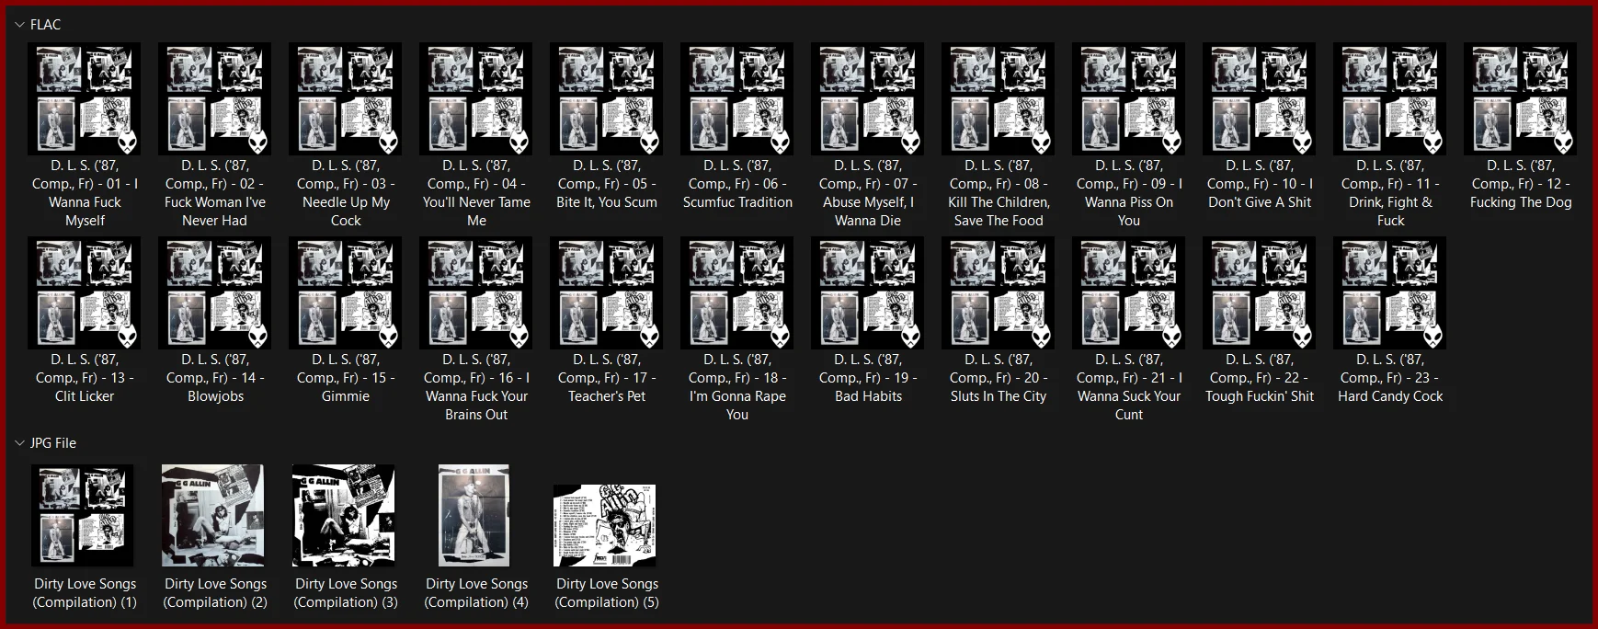The image size is (1598, 629).
Task: Select track 06 Scumfuc Tradition file icon
Action: pos(737,98)
